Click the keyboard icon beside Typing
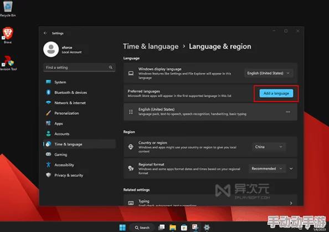 coord(131,203)
